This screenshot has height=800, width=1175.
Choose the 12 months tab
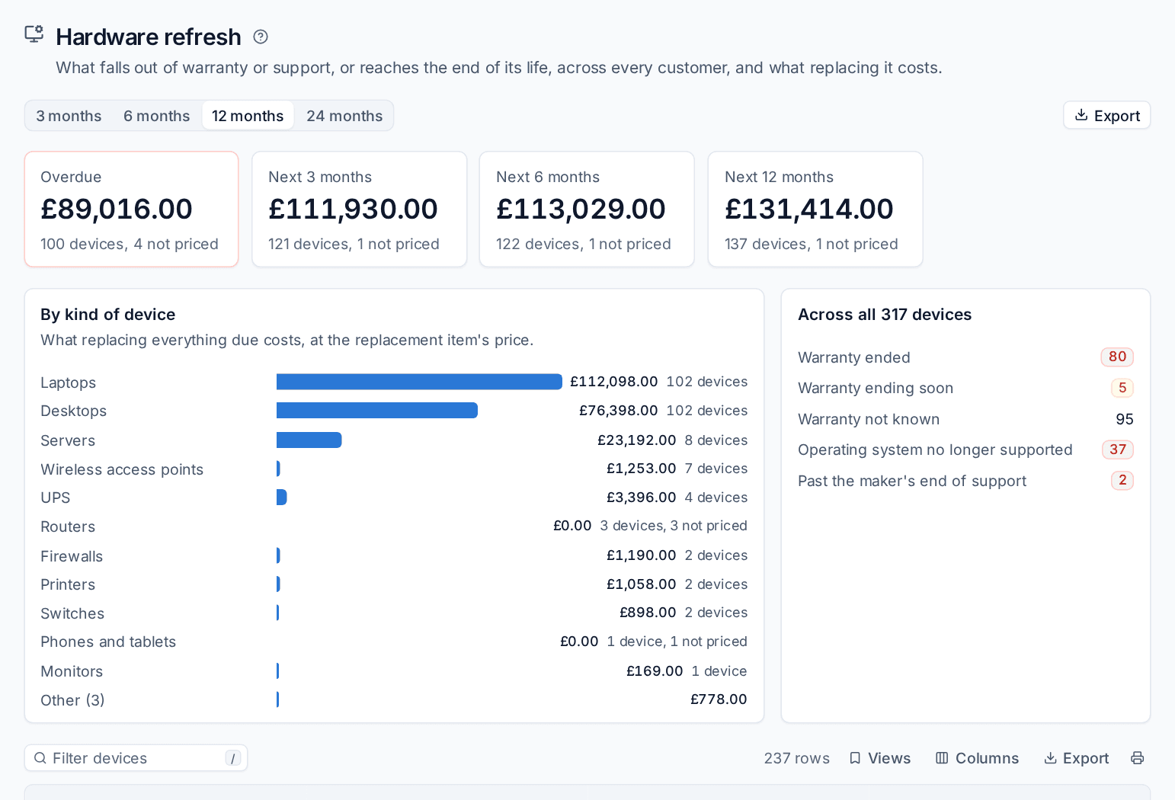point(248,116)
